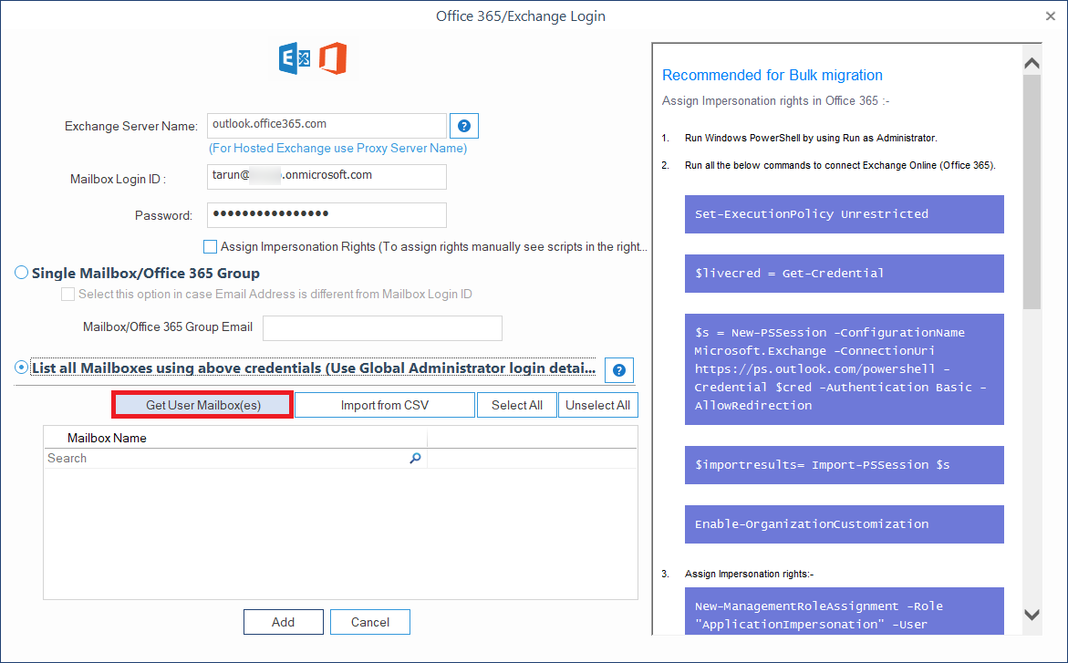Click the Select All button
This screenshot has width=1068, height=663.
pyautogui.click(x=517, y=405)
